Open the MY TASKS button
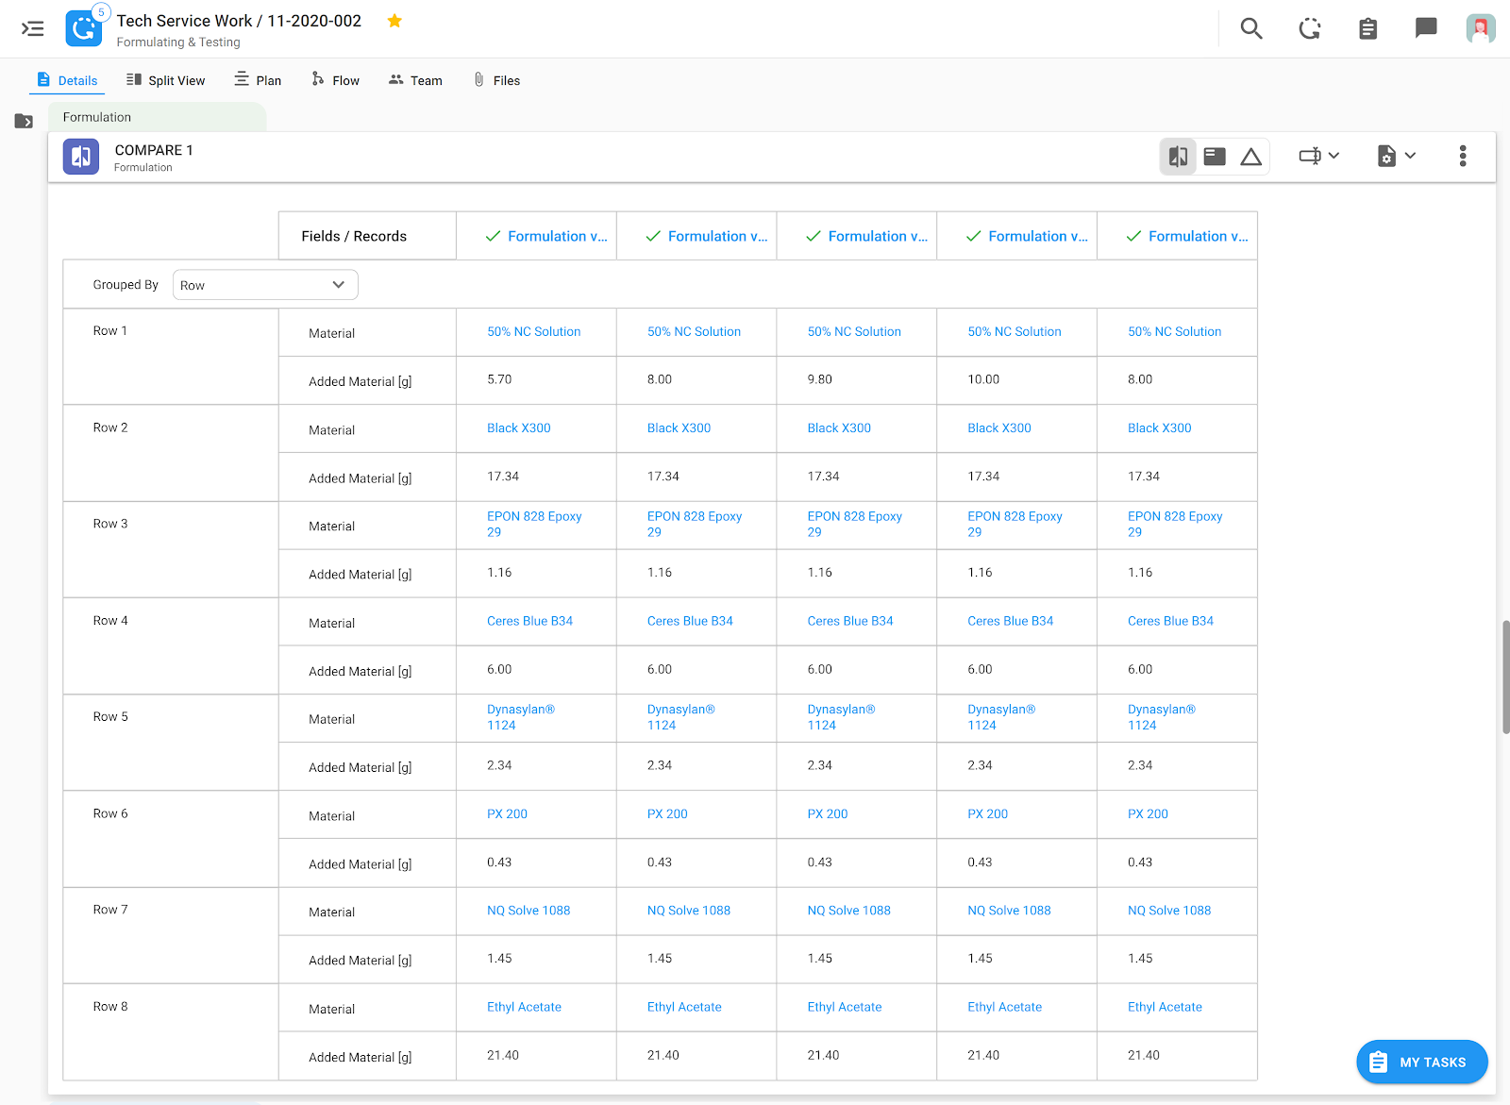 pos(1422,1063)
